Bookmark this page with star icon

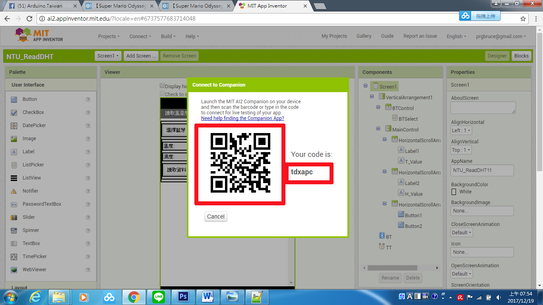(x=523, y=19)
